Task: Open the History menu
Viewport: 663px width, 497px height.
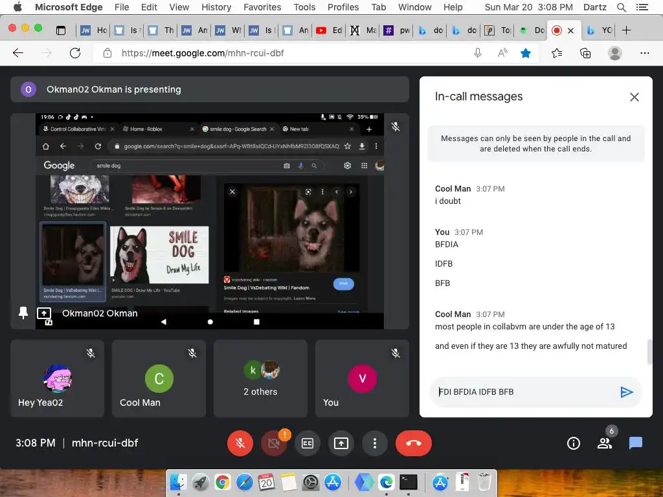Action: coord(216,7)
